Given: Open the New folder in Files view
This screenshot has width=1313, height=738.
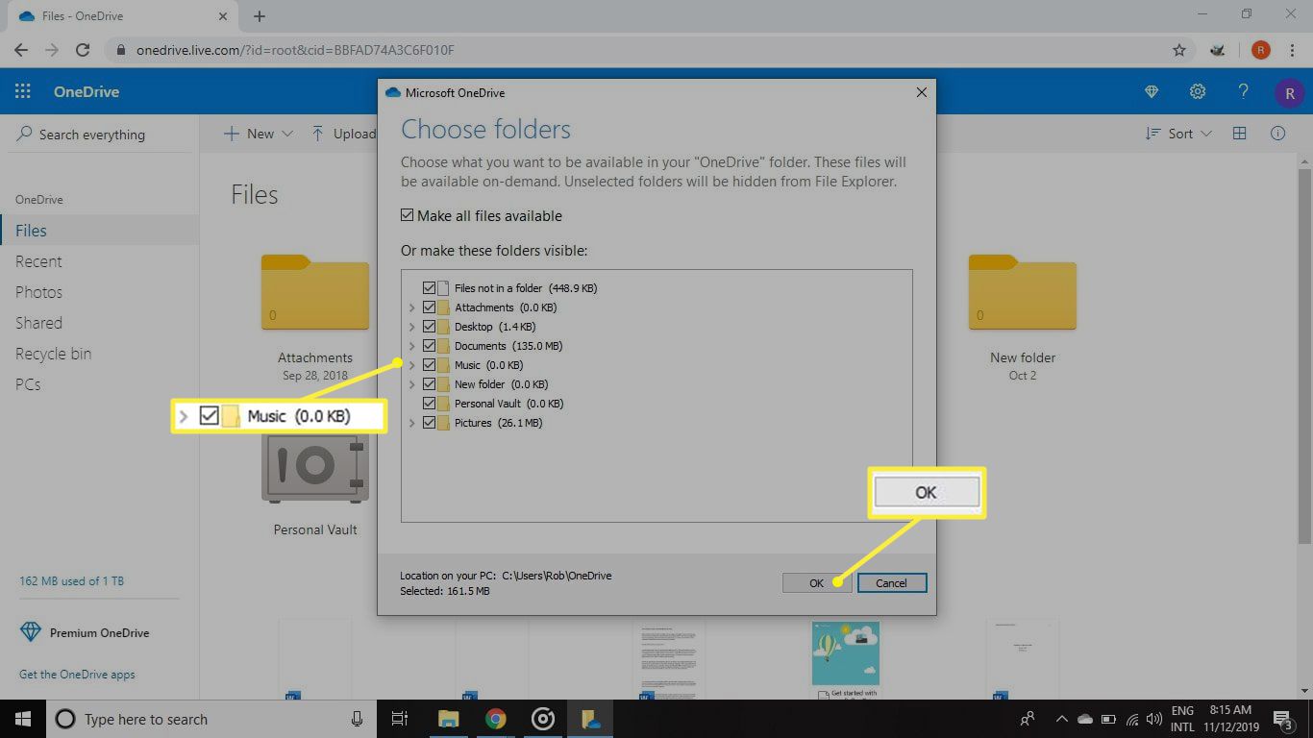Looking at the screenshot, I should (1023, 293).
